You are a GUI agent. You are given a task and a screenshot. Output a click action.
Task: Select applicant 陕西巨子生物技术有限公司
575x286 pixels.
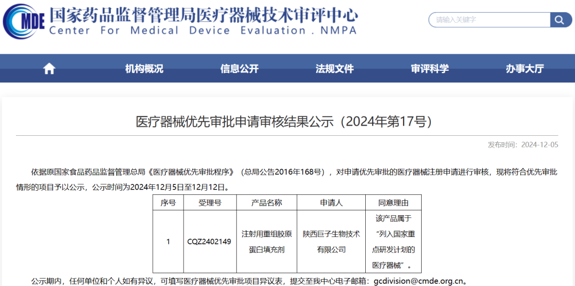(x=331, y=242)
